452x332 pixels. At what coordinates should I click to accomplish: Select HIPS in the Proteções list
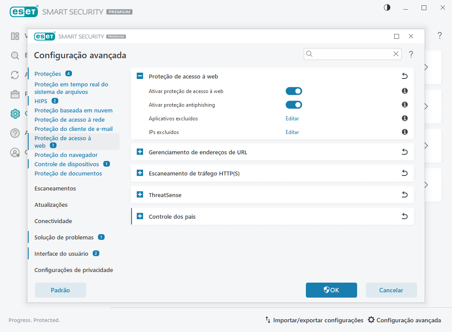pyautogui.click(x=41, y=101)
